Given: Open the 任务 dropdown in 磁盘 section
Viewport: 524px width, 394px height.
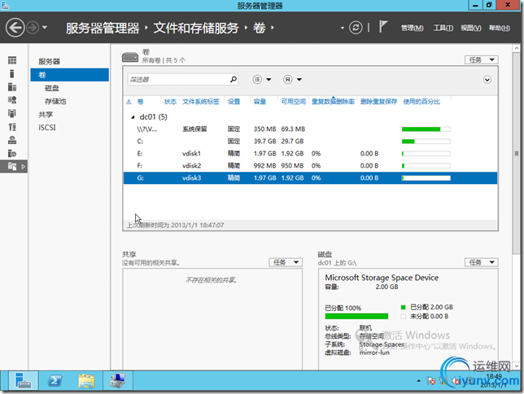Looking at the screenshot, I should click(481, 262).
